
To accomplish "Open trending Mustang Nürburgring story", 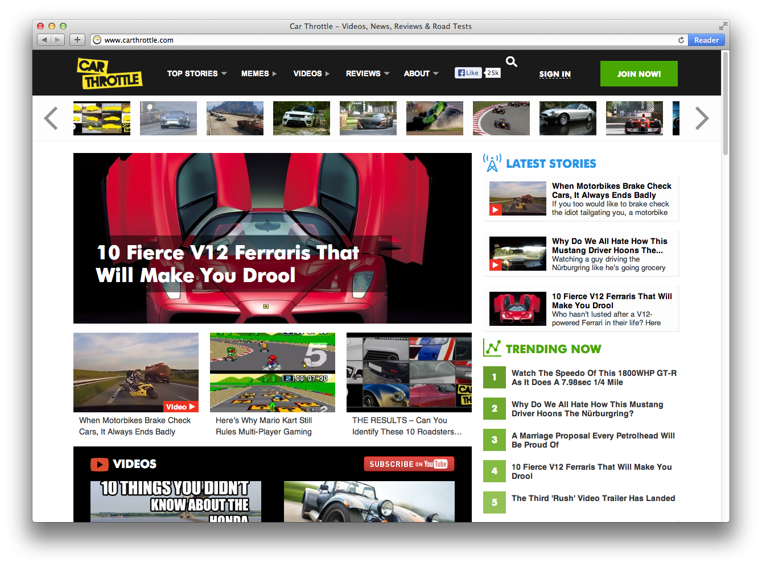I will (587, 409).
